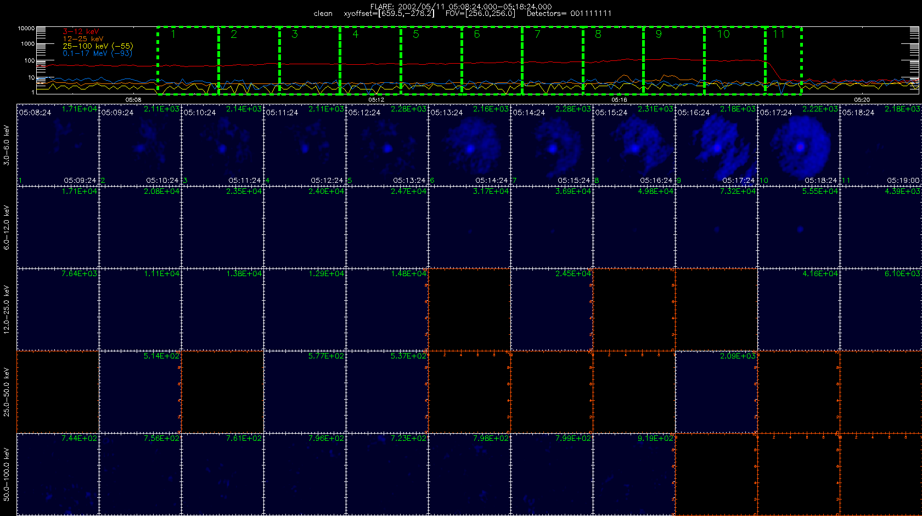Click the '2.22E+03' peak value
This screenshot has height=516, width=922.
(820, 109)
